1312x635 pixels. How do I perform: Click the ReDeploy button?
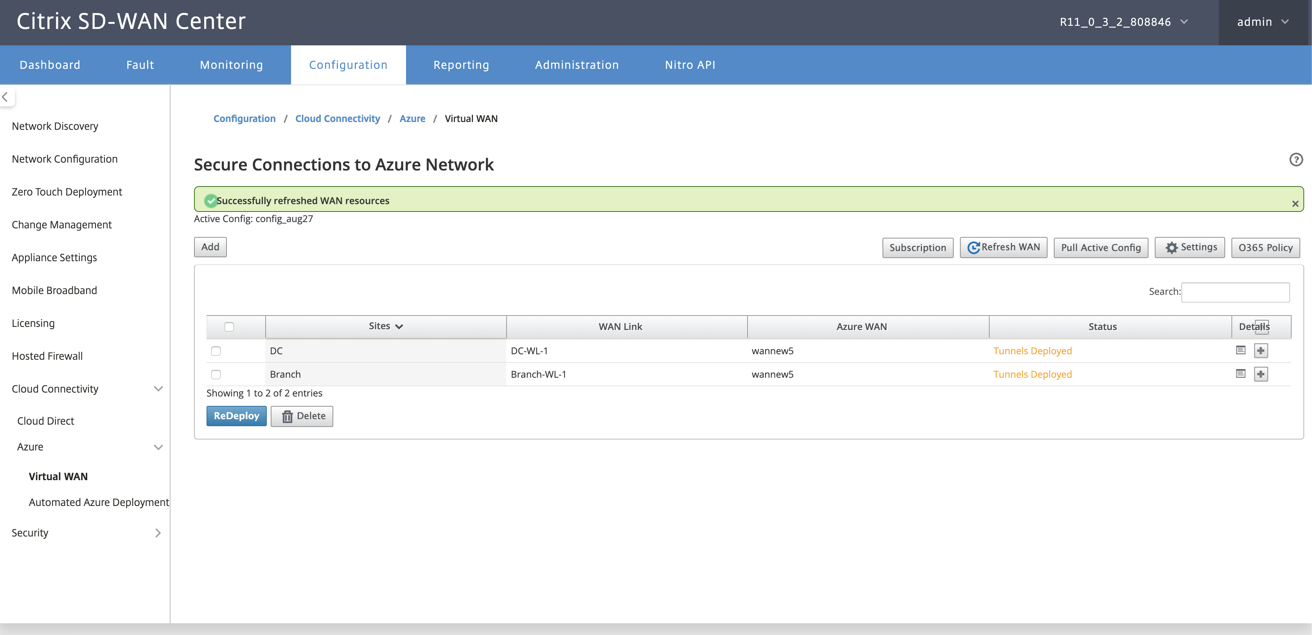click(x=236, y=416)
